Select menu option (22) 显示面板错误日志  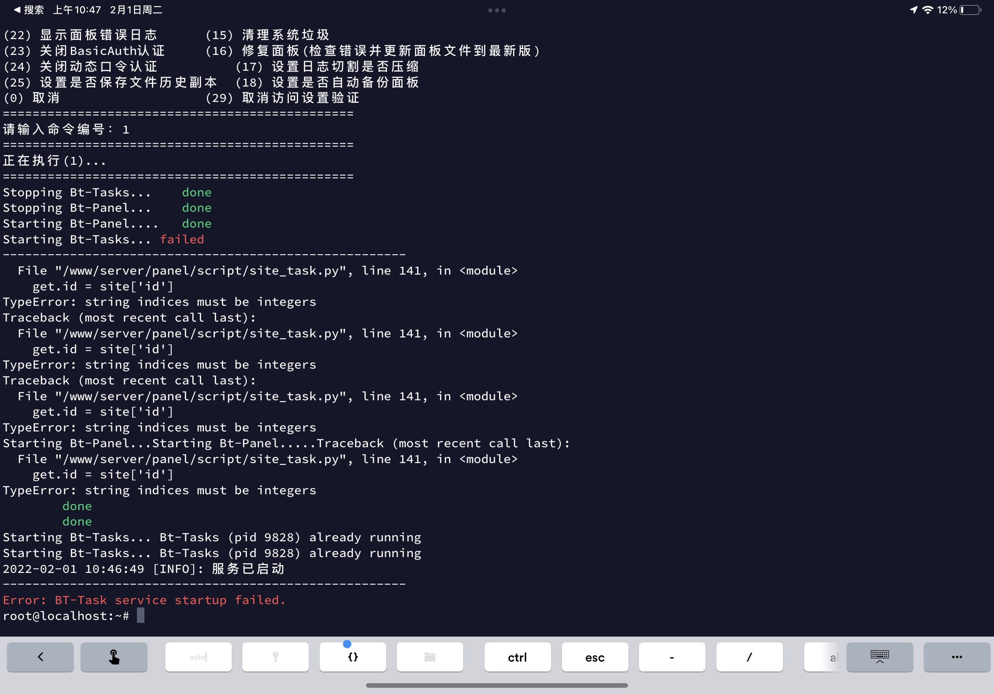click(80, 35)
